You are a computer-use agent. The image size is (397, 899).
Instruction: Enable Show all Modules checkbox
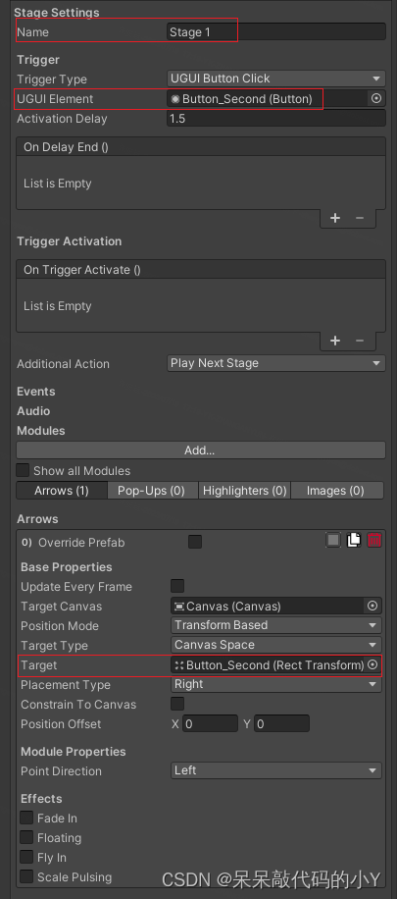23,471
